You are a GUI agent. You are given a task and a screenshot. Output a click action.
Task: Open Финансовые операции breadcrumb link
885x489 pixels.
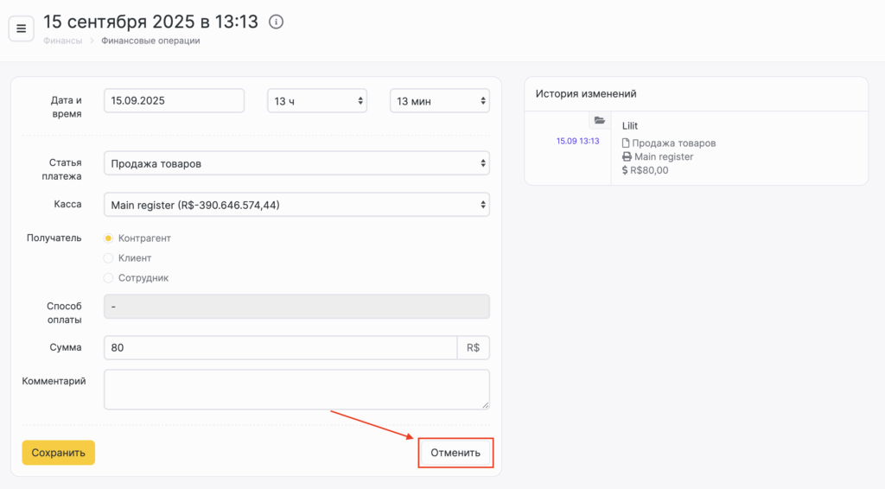coord(150,41)
